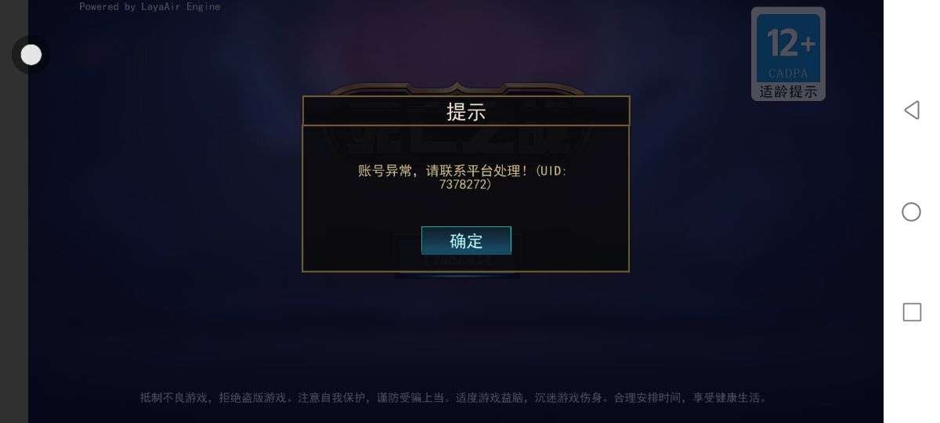Tap the Powered by LayaAir Engine text
Image resolution: width=940 pixels, height=423 pixels.
(x=150, y=6)
